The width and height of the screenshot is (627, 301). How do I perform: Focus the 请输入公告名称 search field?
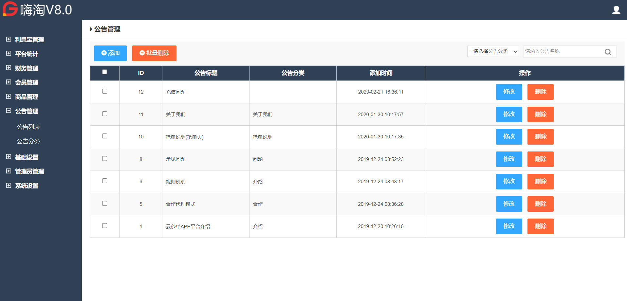pyautogui.click(x=570, y=51)
